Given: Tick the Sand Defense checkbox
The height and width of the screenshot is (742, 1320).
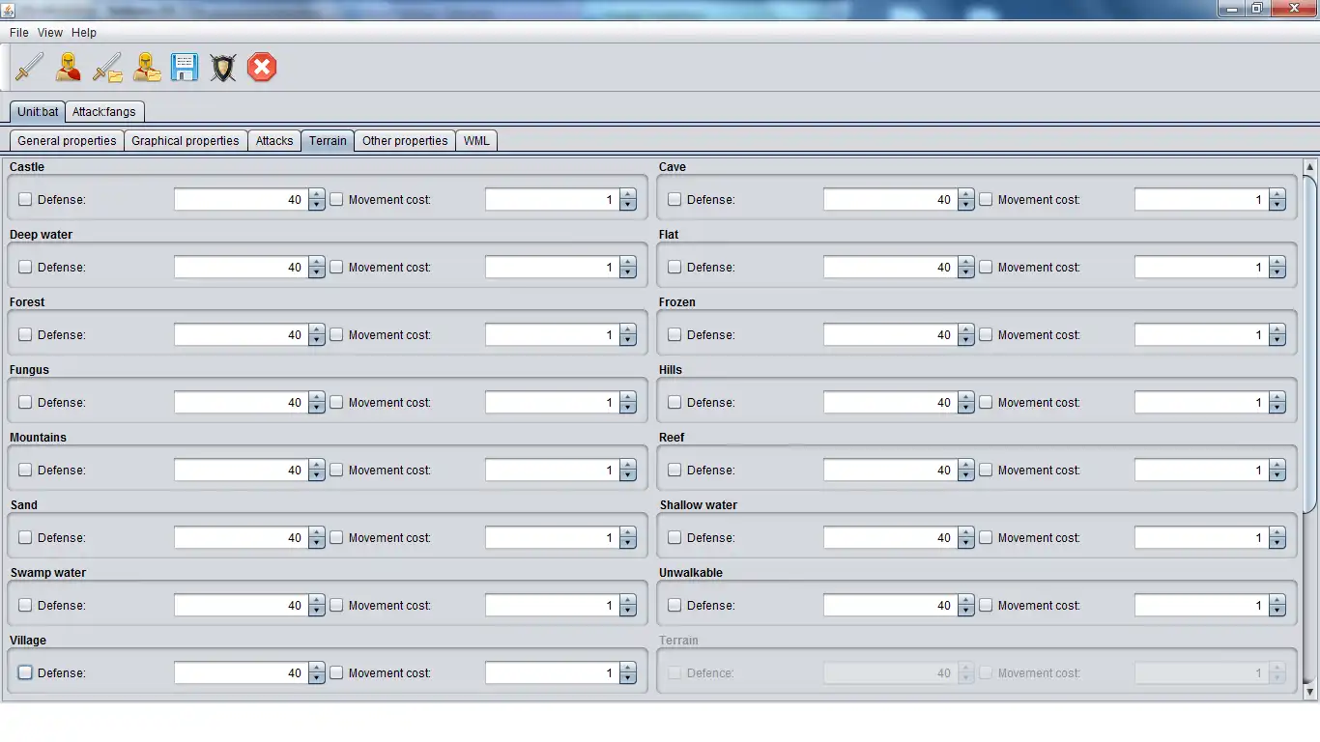Looking at the screenshot, I should tap(25, 538).
